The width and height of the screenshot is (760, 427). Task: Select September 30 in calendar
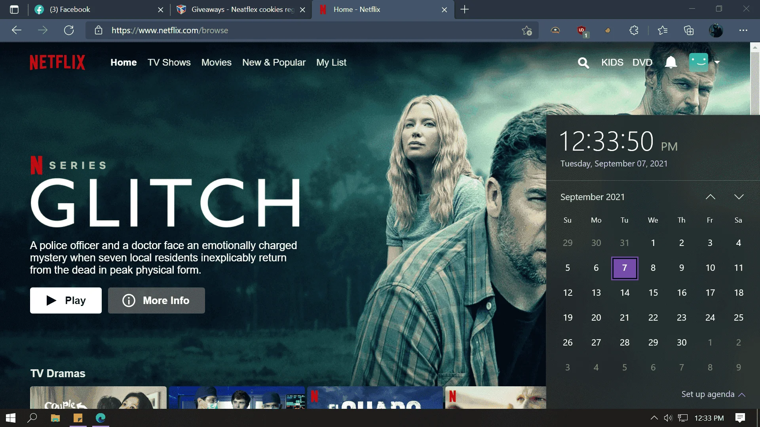pyautogui.click(x=682, y=343)
